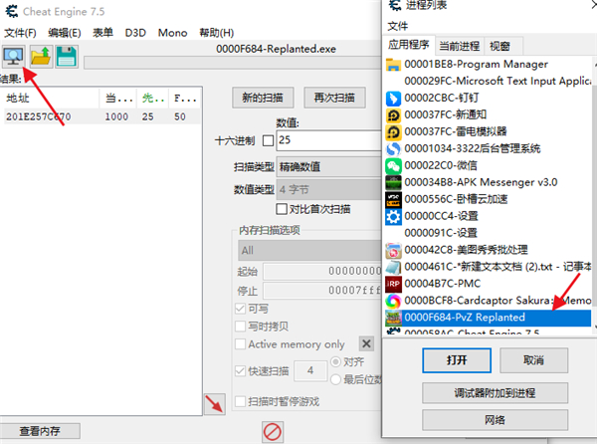The width and height of the screenshot is (597, 444).
Task: Click the 打开 button
Action: point(457,360)
